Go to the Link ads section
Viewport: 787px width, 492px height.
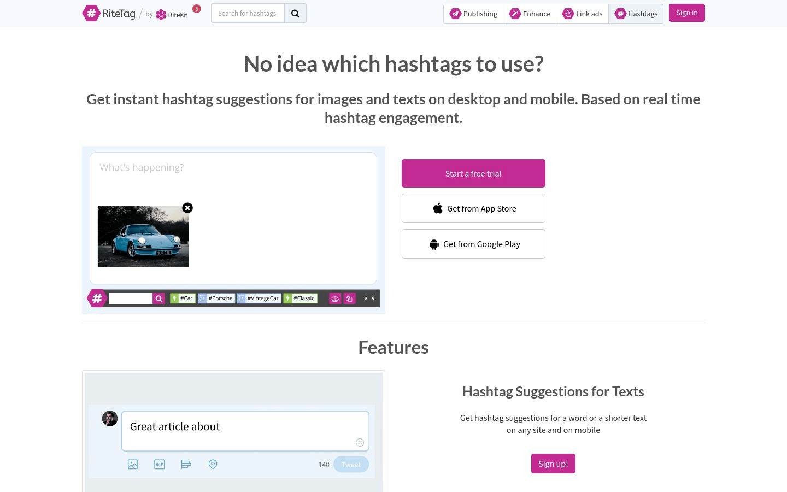coord(583,14)
